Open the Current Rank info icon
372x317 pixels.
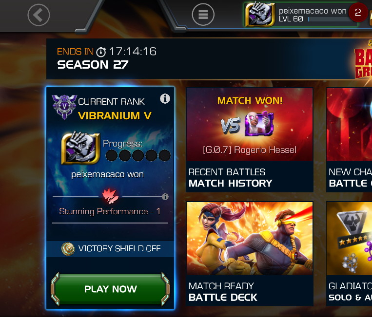tap(165, 98)
